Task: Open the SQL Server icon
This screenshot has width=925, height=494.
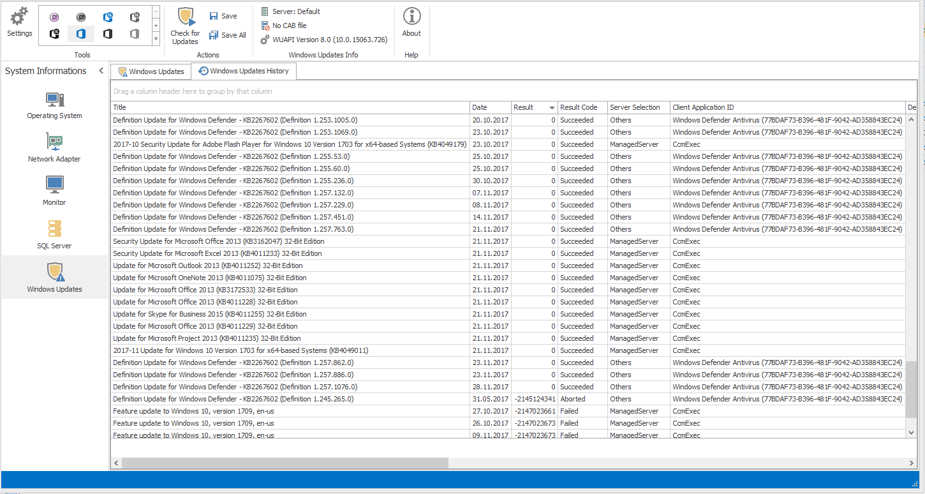Action: click(x=54, y=229)
